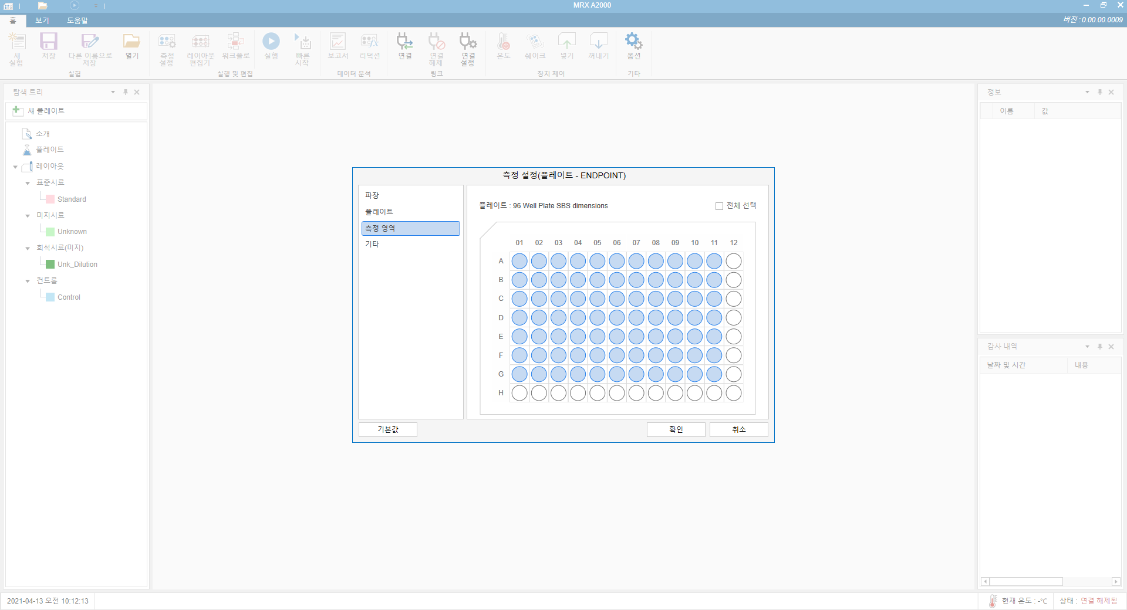Open the 정보 panel dropdown arrow
This screenshot has height=610, width=1127.
[1087, 92]
